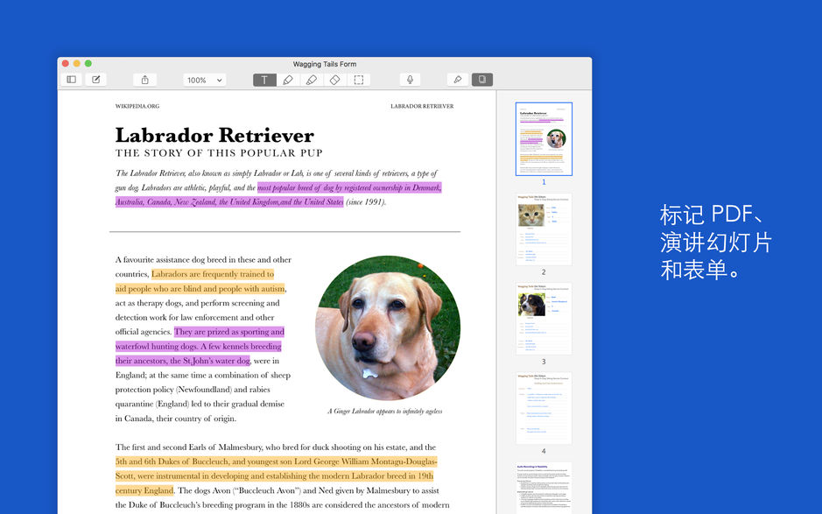Select the Text tool
The width and height of the screenshot is (822, 514).
pos(264,79)
